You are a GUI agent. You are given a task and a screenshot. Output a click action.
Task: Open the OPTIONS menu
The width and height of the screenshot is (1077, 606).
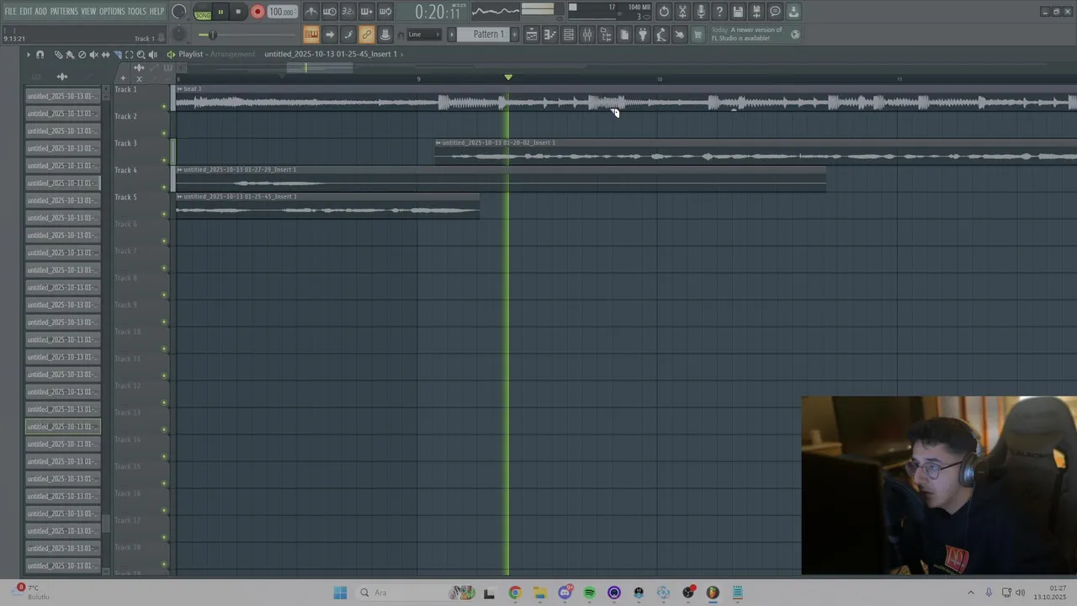click(x=112, y=12)
